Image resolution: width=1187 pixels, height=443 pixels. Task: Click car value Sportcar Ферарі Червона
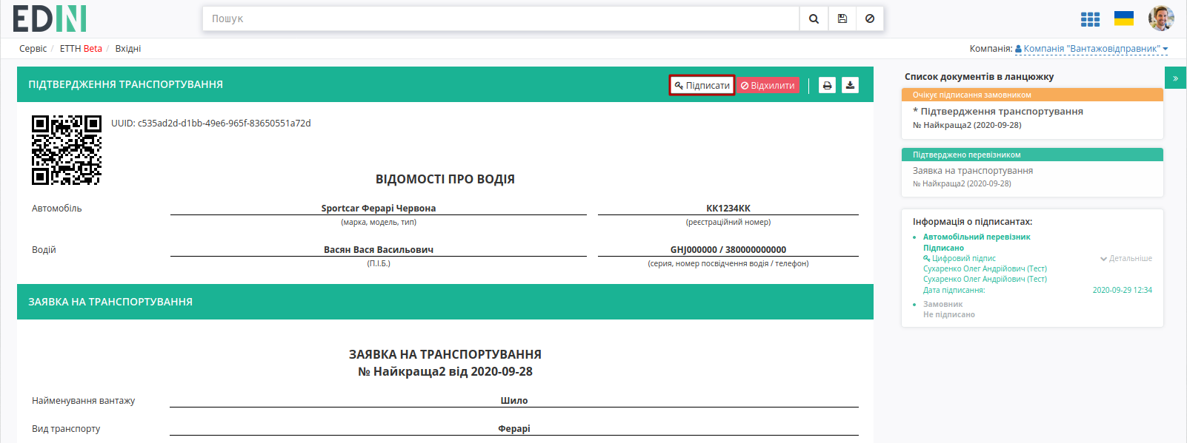click(x=379, y=209)
